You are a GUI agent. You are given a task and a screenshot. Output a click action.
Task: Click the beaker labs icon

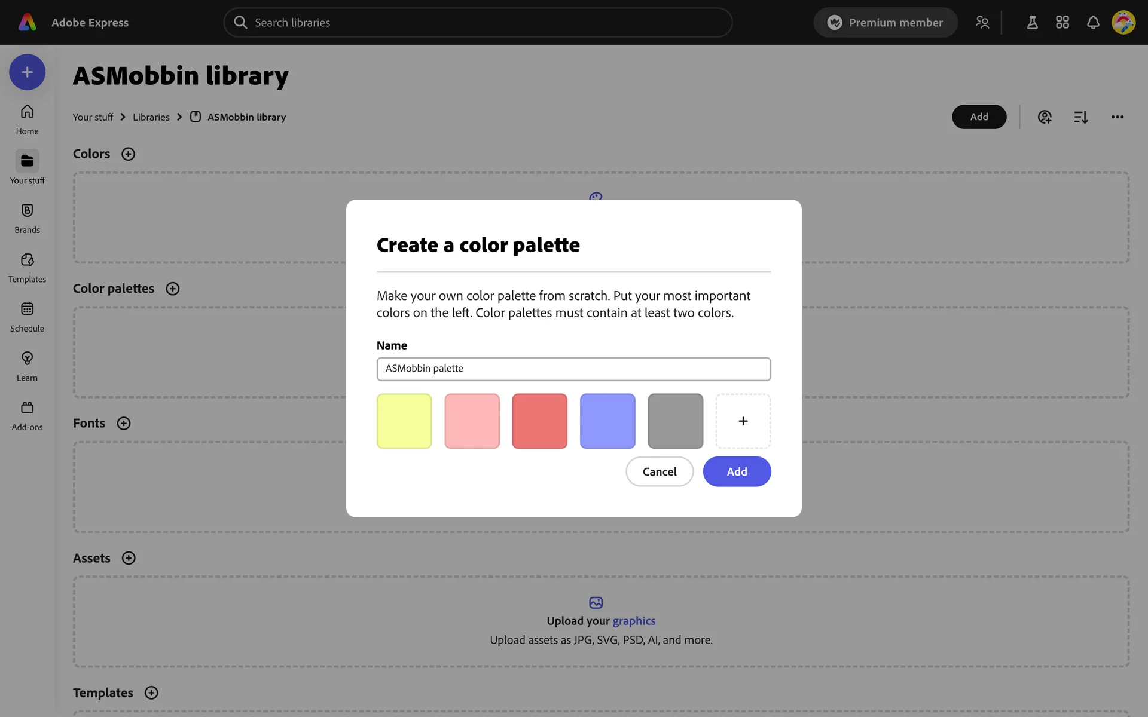[1032, 23]
